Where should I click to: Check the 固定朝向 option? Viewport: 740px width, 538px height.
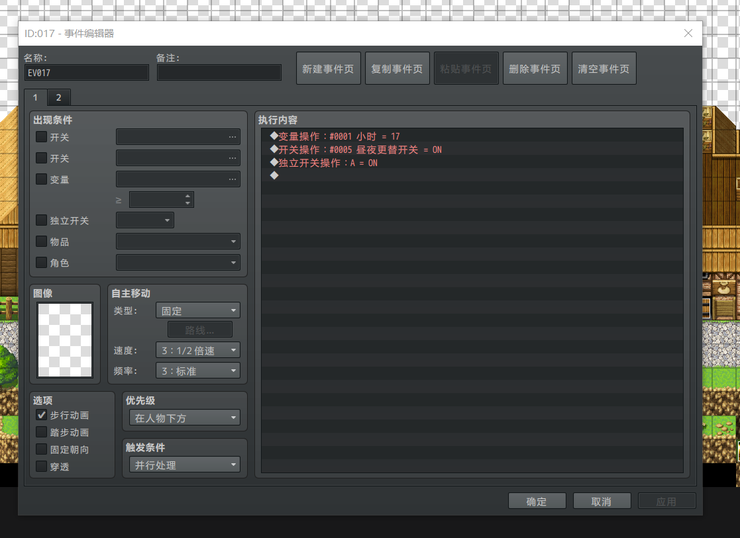[42, 449]
